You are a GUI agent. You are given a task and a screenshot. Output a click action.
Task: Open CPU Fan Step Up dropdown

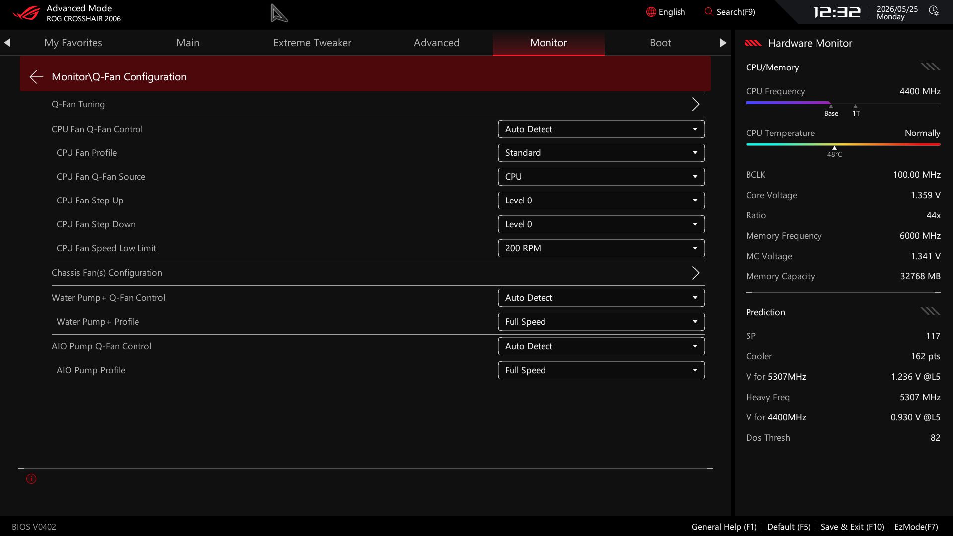point(601,201)
